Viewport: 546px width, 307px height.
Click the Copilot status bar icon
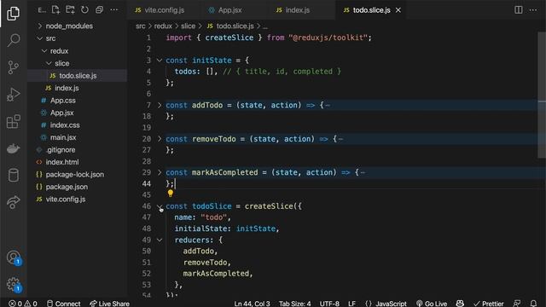[460, 304]
